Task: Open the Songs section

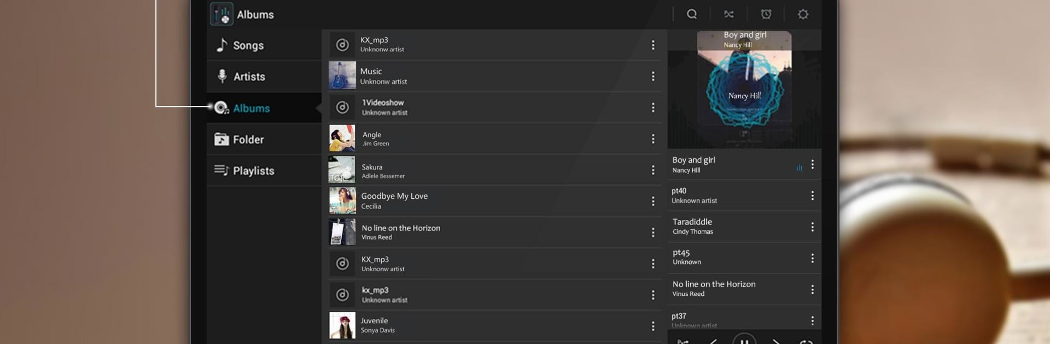Action: click(248, 45)
